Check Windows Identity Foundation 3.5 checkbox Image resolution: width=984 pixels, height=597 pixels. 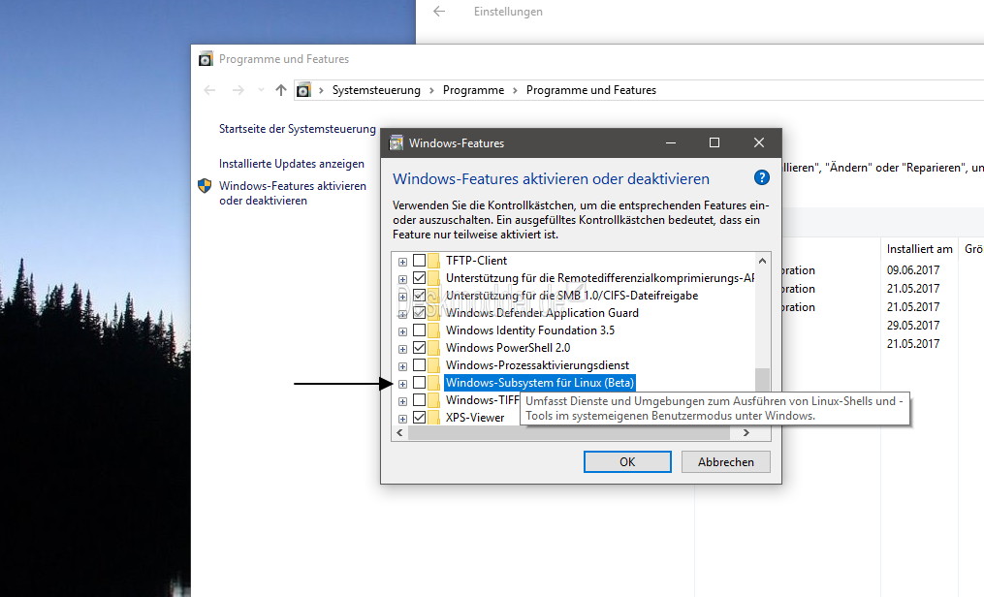point(419,330)
